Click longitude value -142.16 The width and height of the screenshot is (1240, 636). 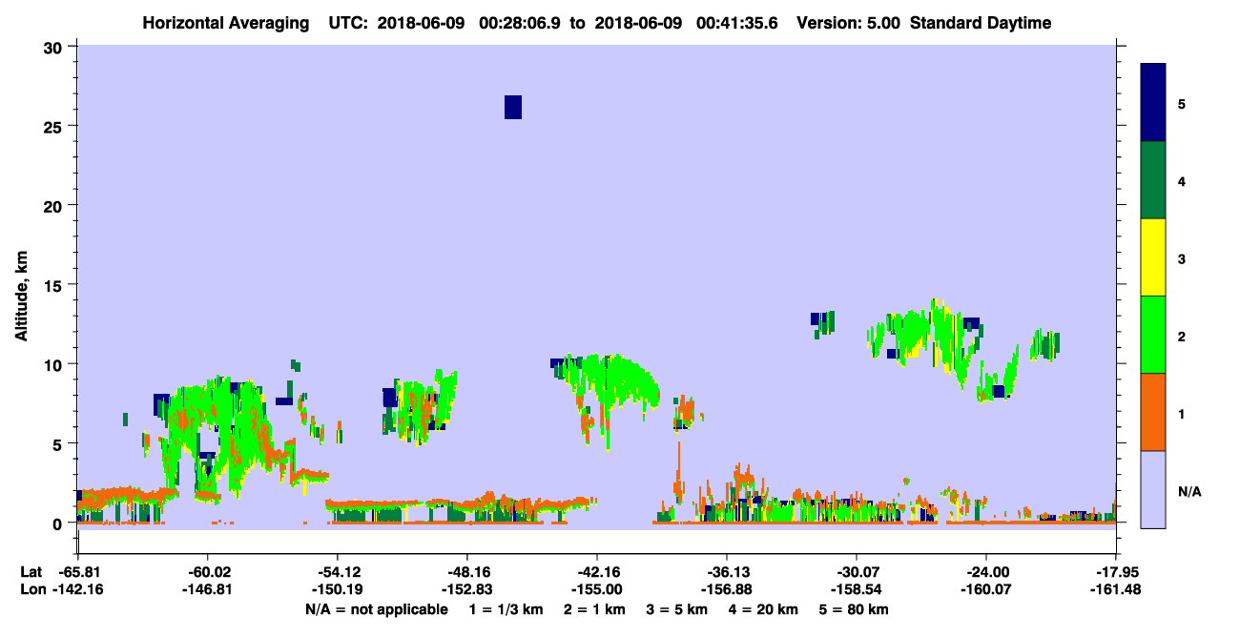77,590
